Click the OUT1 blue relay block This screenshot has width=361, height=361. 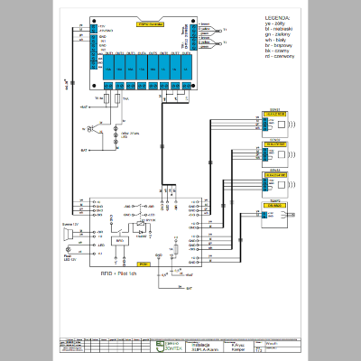pos(108,67)
